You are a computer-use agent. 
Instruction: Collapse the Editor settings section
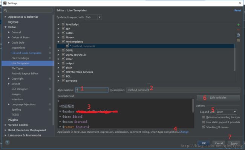pos(6,27)
